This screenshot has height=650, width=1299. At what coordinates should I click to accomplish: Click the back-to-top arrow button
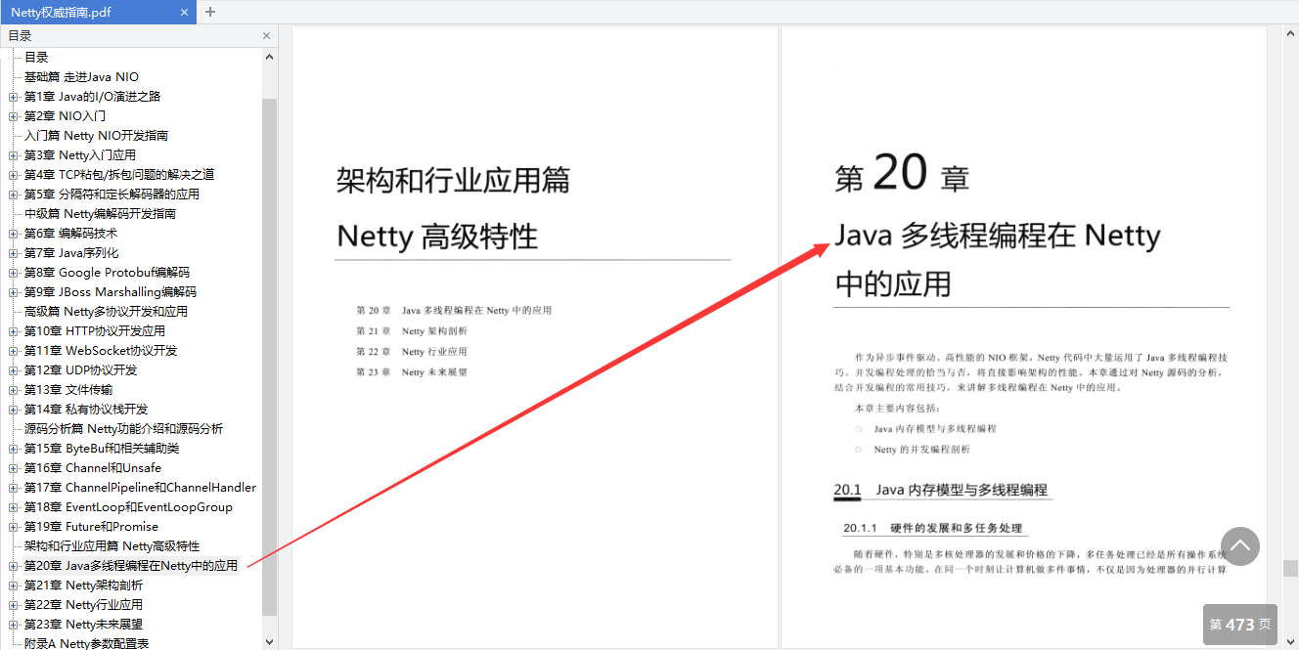coord(1239,546)
